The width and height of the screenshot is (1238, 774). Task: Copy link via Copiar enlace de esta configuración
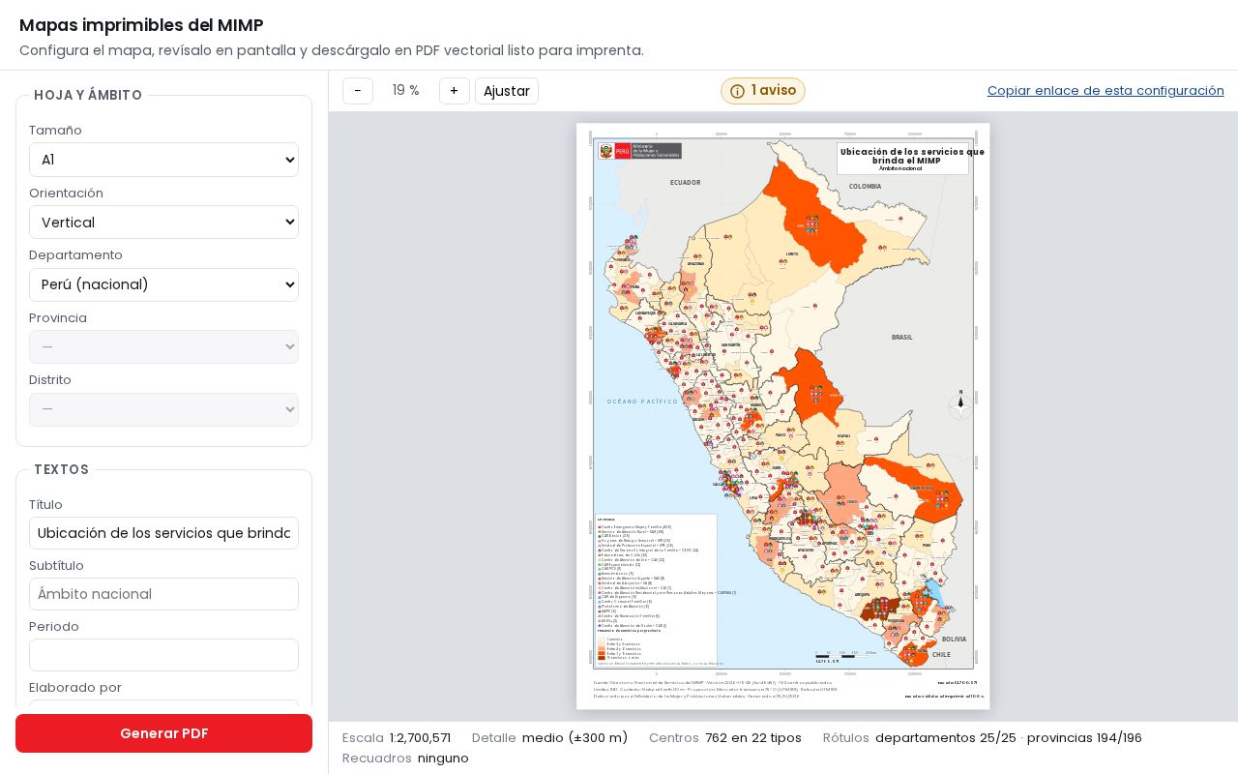tap(1105, 91)
